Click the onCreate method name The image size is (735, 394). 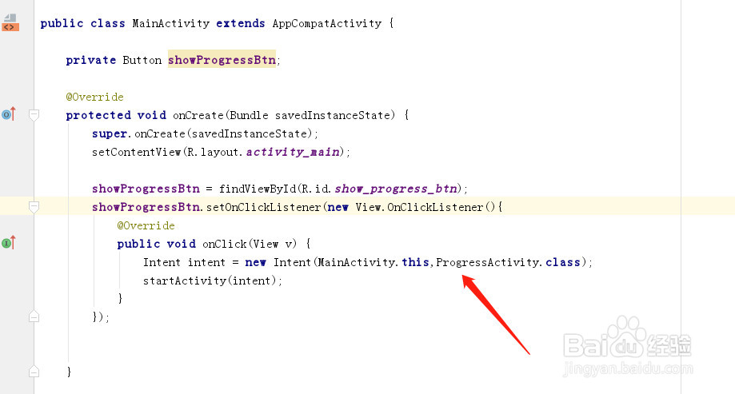tap(198, 115)
